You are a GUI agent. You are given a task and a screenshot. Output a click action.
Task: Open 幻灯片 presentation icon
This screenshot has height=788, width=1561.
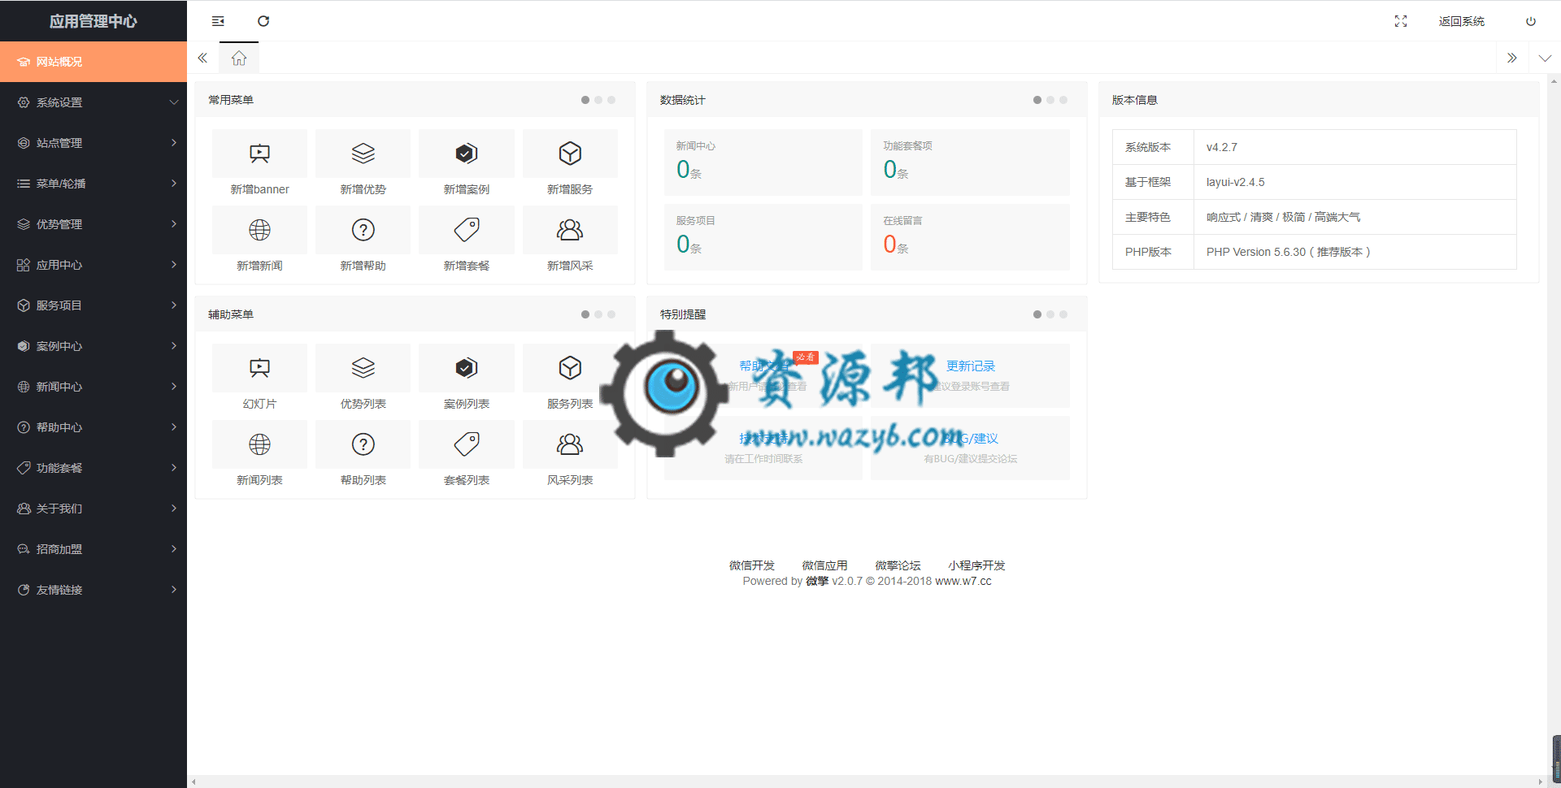(x=259, y=368)
